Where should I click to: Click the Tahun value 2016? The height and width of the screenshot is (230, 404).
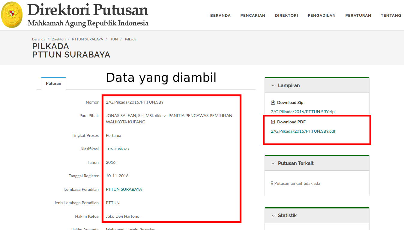click(x=111, y=162)
